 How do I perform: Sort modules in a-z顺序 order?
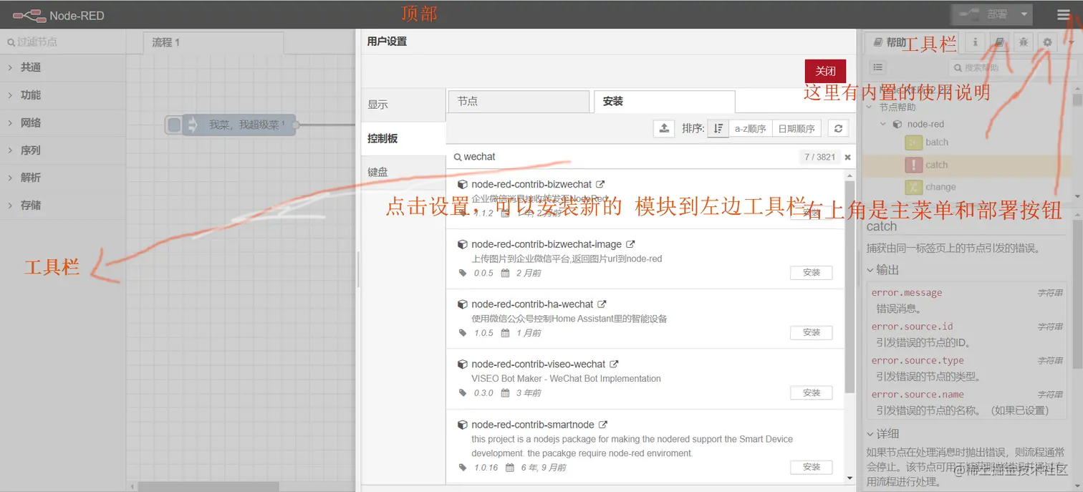pos(749,128)
